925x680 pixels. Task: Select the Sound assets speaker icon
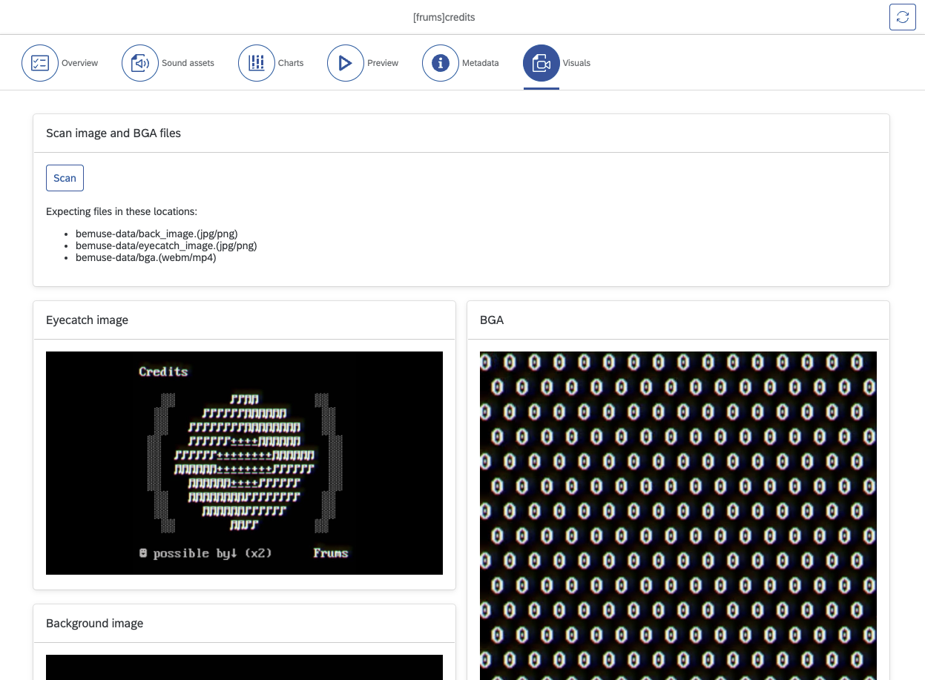140,62
